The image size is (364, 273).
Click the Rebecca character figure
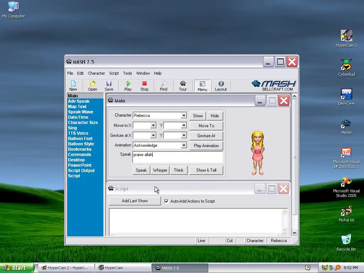[258, 153]
